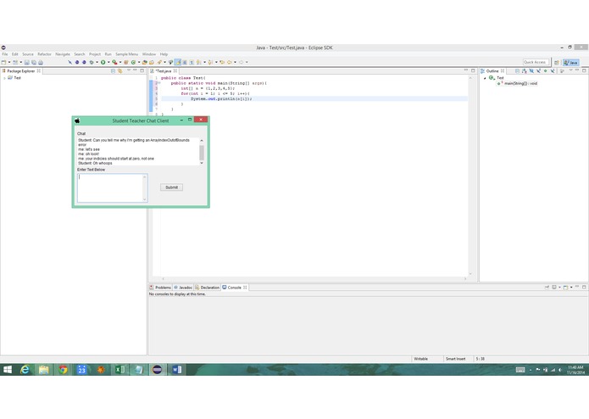589x419 pixels.
Task: Toggle Mark Occurrences in toolbar
Action: tap(178, 63)
